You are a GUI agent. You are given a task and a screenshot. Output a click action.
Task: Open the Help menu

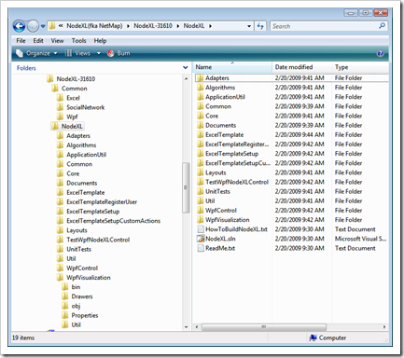pyautogui.click(x=100, y=41)
